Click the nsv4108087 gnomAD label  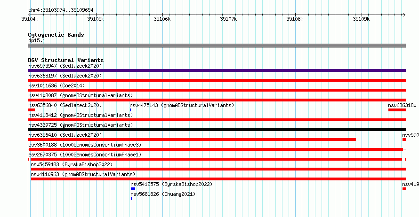click(x=81, y=95)
